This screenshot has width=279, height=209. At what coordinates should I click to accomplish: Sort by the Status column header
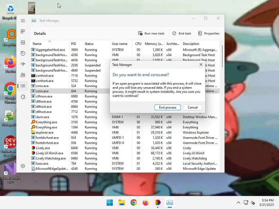click(x=96, y=44)
